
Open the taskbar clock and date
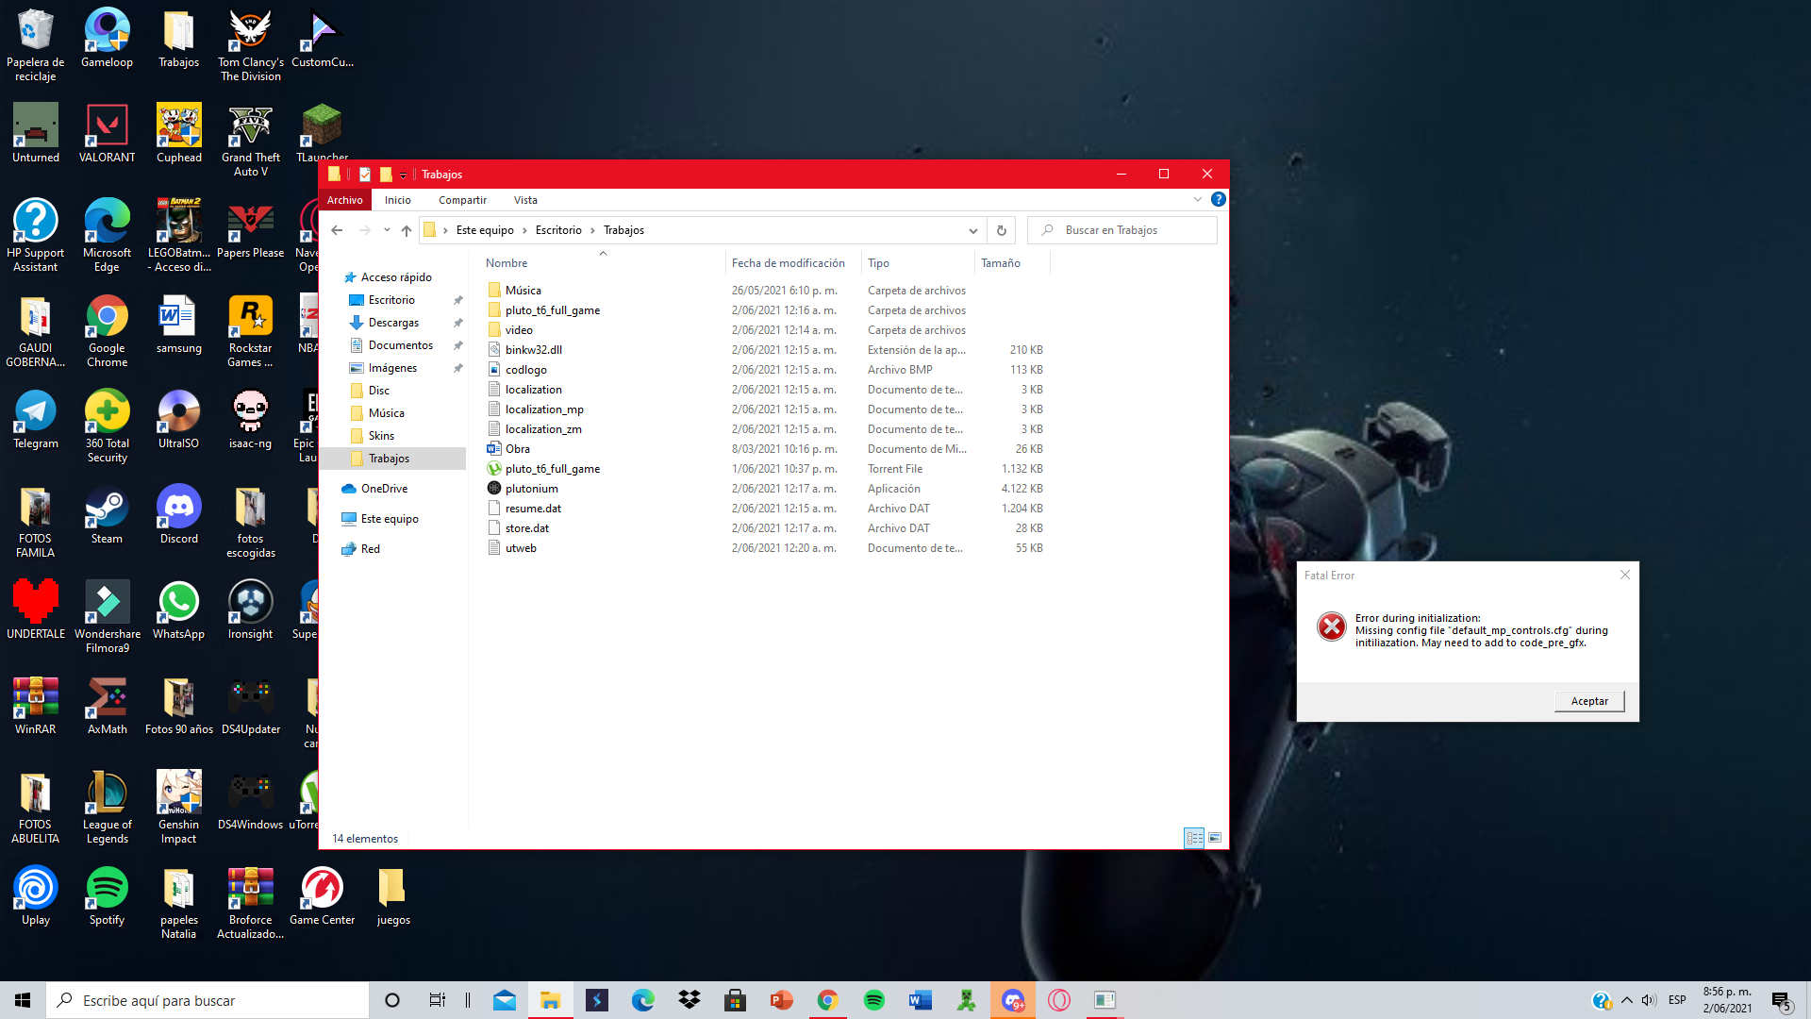click(x=1727, y=1000)
